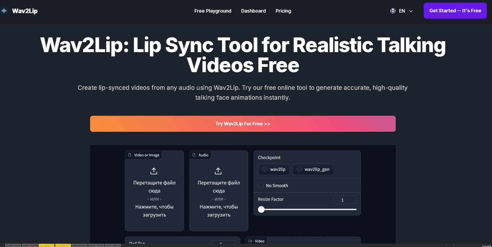Click the 'Video or Image' label text

147,155
